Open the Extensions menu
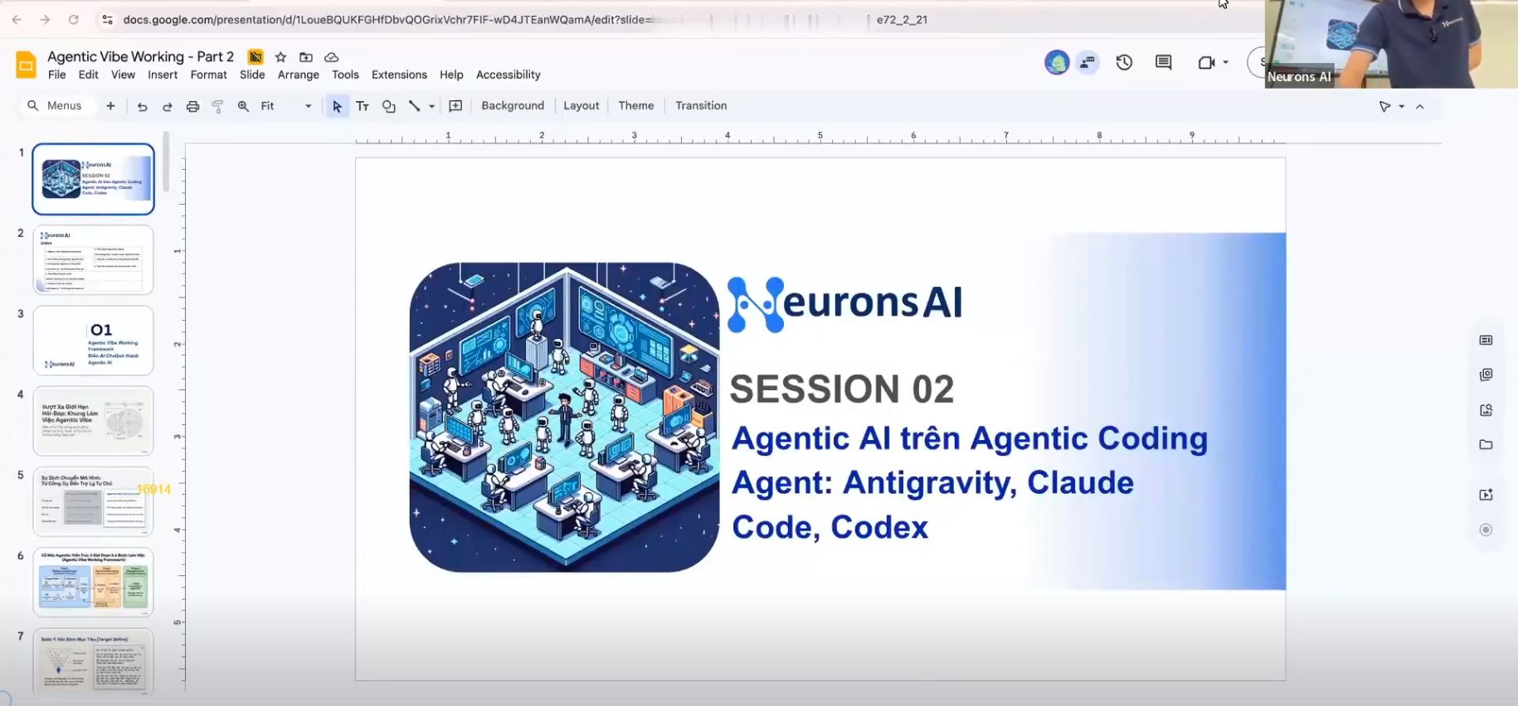Screen dimensions: 1518x706 pos(399,75)
